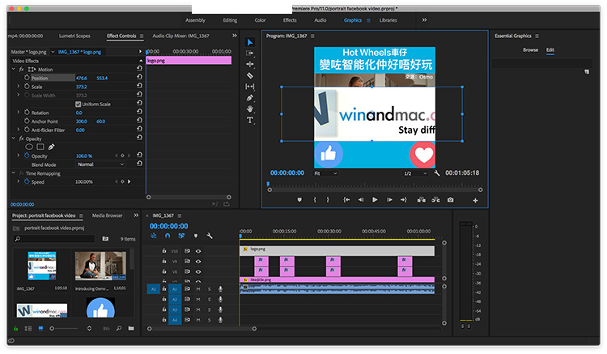Open the Lumetri Scopes panel tab
This screenshot has height=354, width=607.
pos(75,36)
